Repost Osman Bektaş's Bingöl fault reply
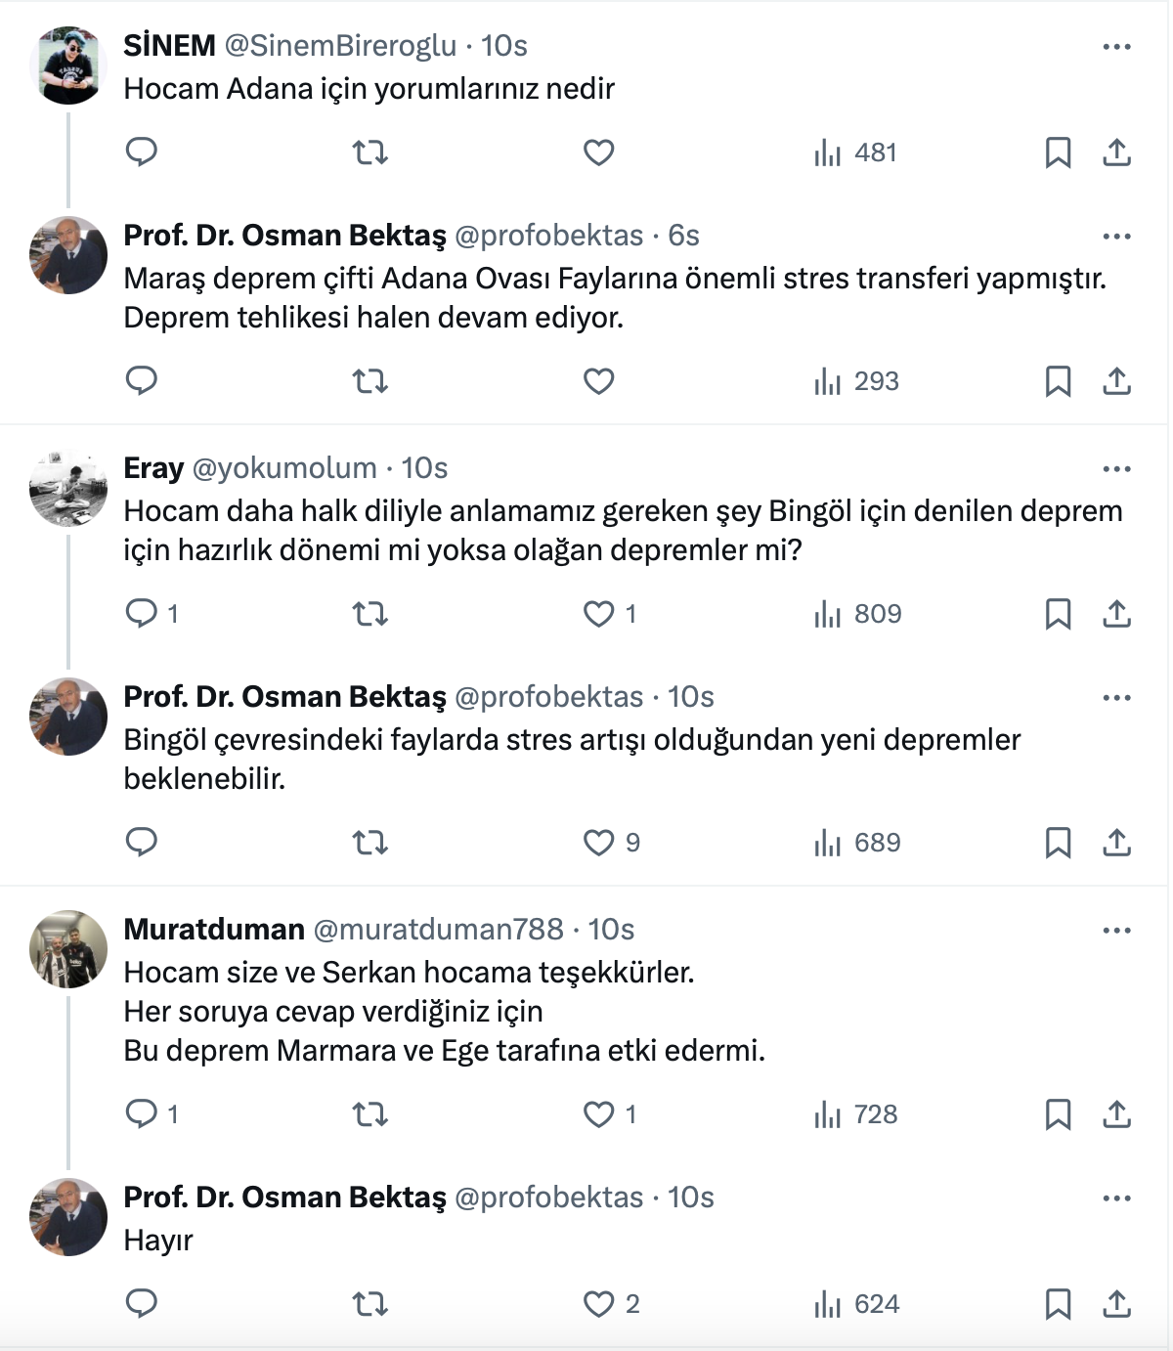The height and width of the screenshot is (1351, 1173). [x=369, y=843]
